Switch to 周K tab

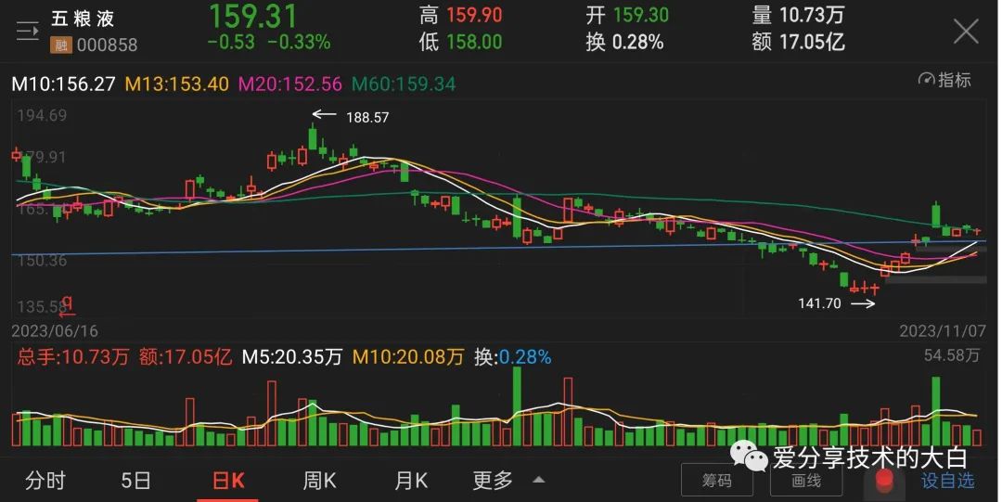319,481
